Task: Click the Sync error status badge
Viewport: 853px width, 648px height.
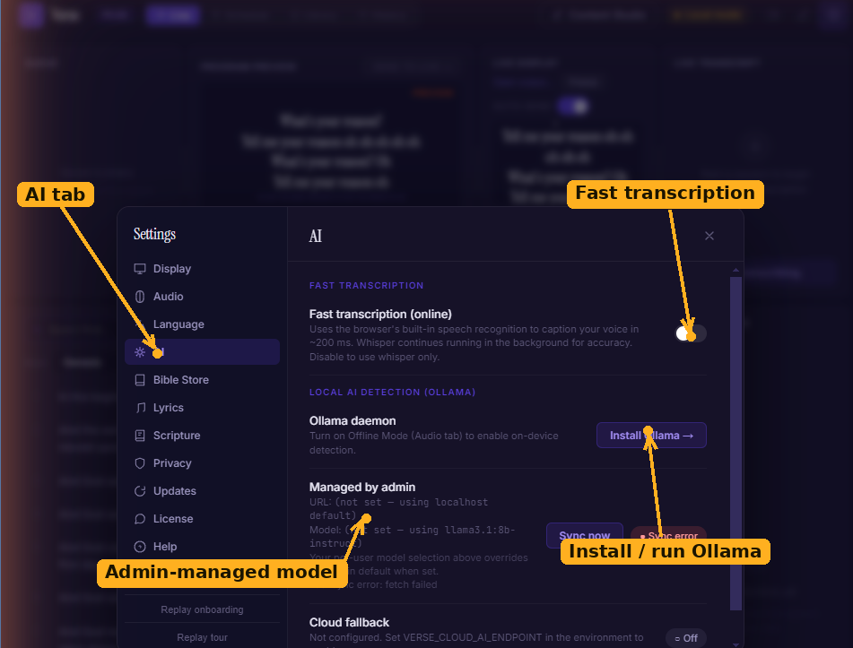Action: coord(668,535)
